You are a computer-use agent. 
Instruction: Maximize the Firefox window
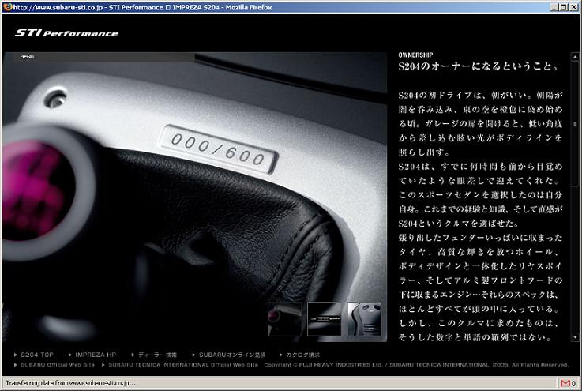[561, 7]
